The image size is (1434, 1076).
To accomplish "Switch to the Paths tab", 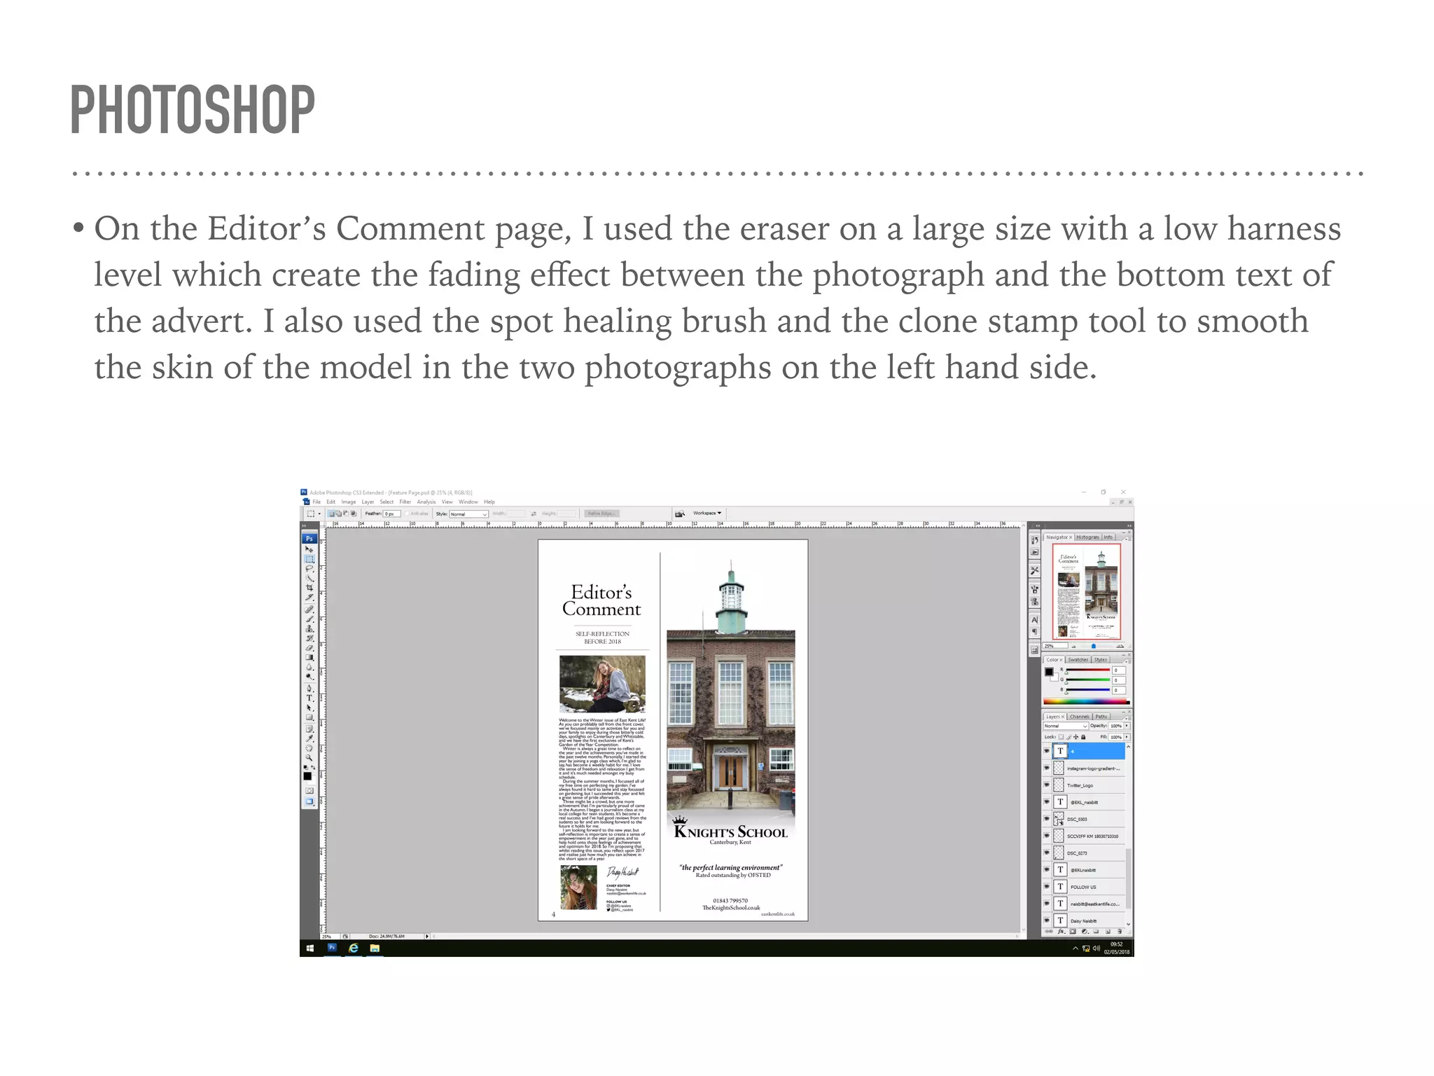I will [1101, 717].
